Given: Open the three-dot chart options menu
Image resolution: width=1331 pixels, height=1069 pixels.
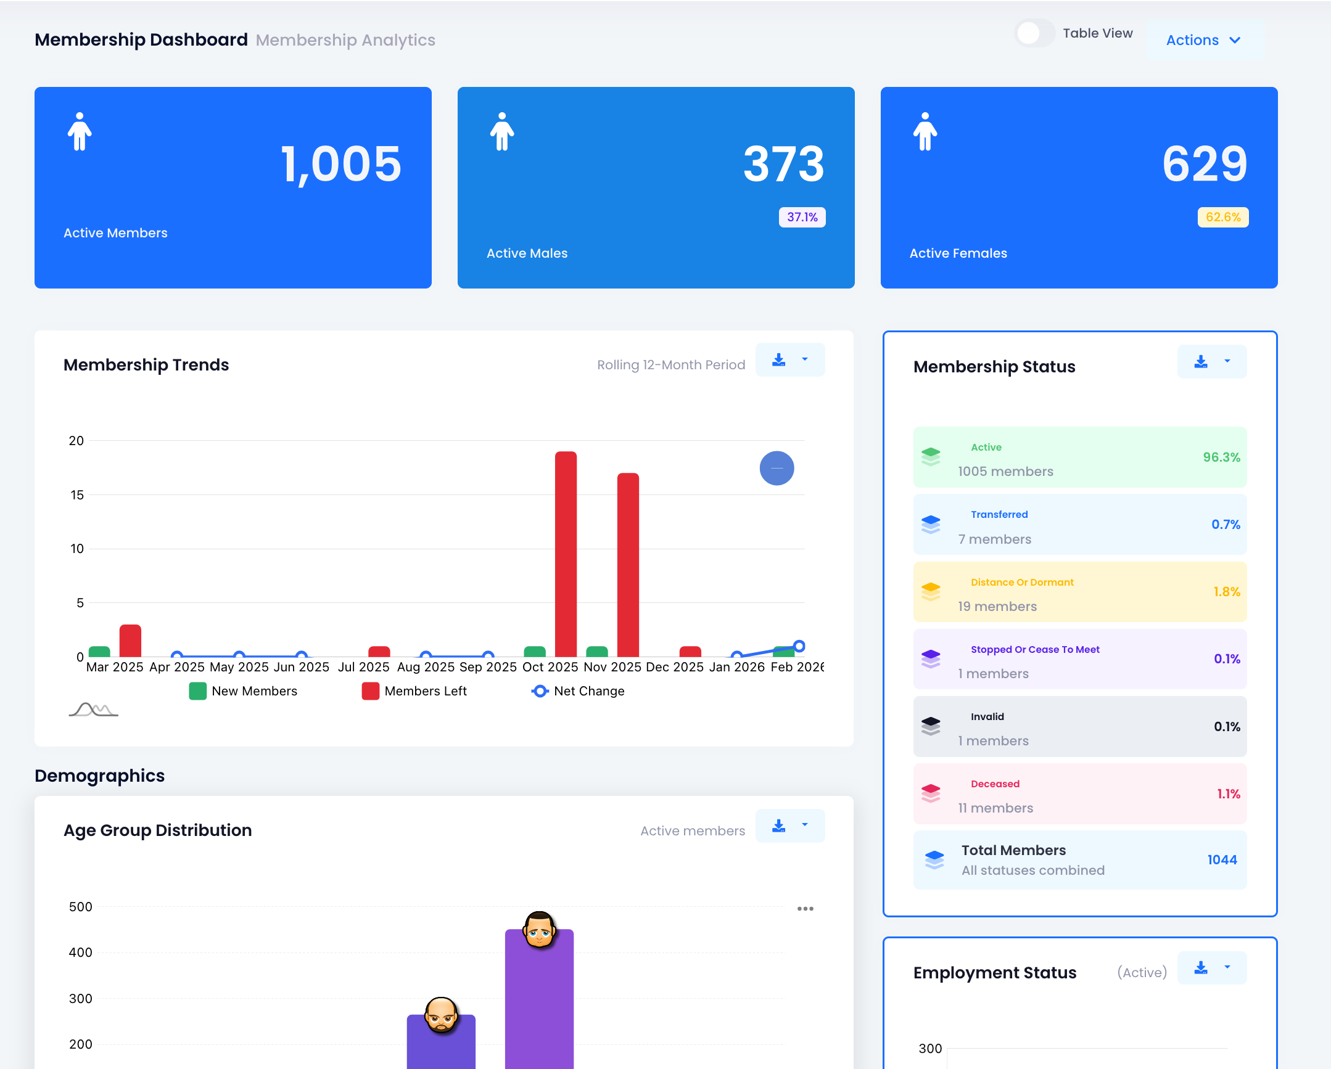Looking at the screenshot, I should coord(804,909).
